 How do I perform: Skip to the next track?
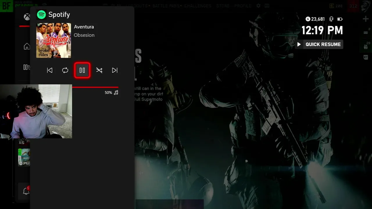(x=115, y=70)
